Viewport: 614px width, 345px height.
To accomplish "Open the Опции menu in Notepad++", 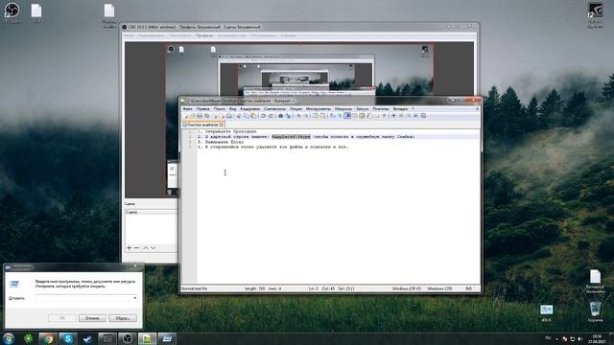I will (295, 108).
